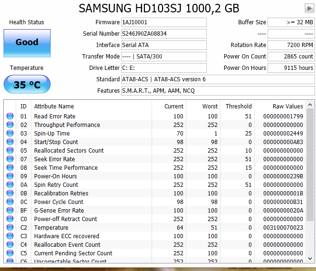Click the status circle for G-Sense Error Rate
Image resolution: width=316 pixels, height=271 pixels.
tap(10, 210)
